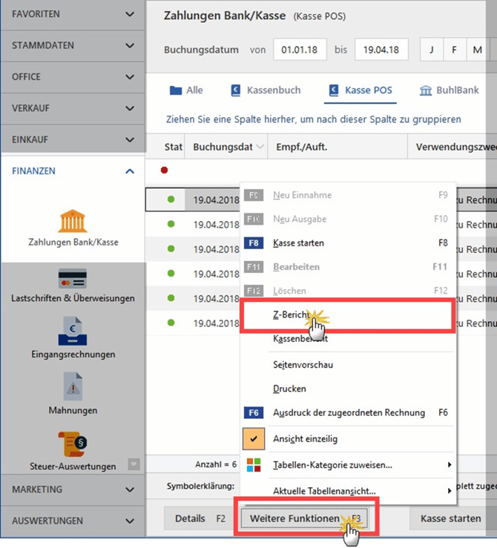Collapse the FINANZEN sidebar section
This screenshot has height=548, width=497.
(130, 171)
